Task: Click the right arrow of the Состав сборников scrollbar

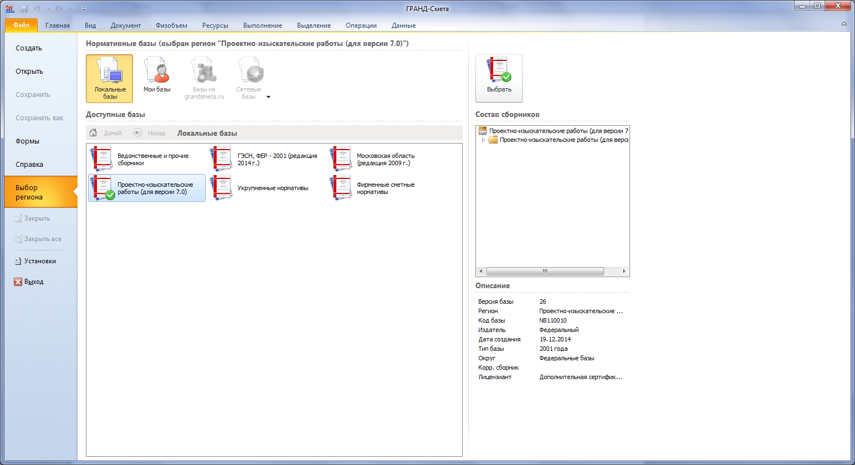Action: click(624, 272)
